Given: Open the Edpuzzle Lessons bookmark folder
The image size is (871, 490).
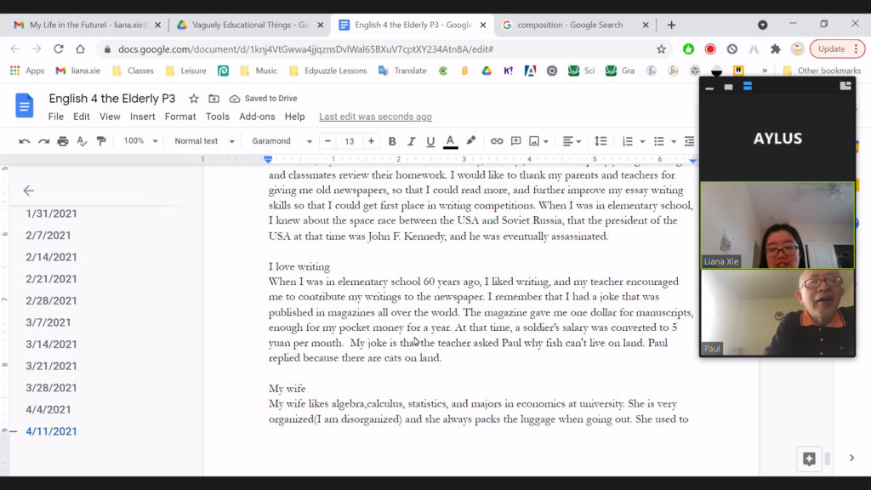Looking at the screenshot, I should click(328, 71).
